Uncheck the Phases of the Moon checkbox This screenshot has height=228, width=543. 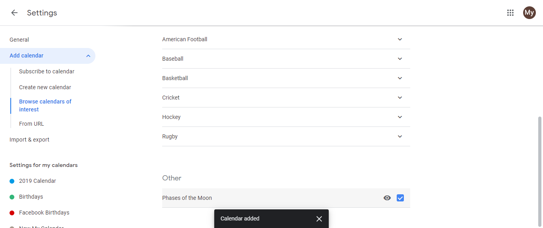coord(400,198)
